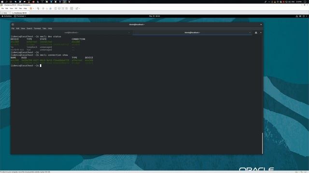Open terminal Tabs menu

pos(44,28)
